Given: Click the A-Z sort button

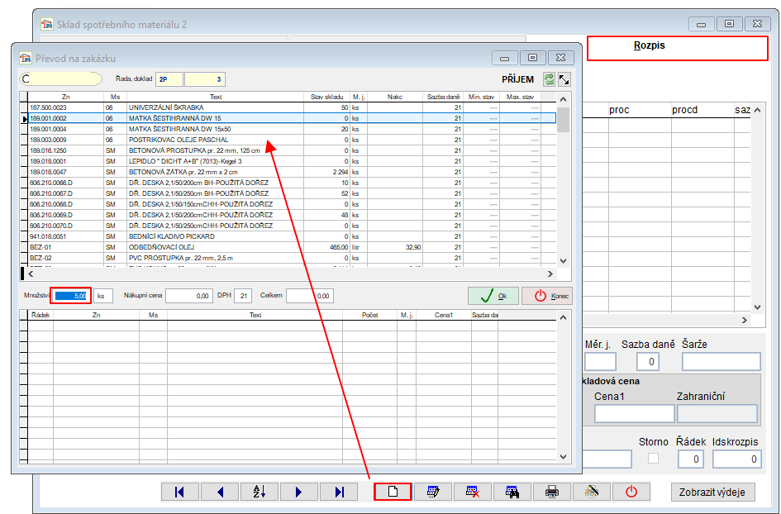Looking at the screenshot, I should tap(259, 492).
